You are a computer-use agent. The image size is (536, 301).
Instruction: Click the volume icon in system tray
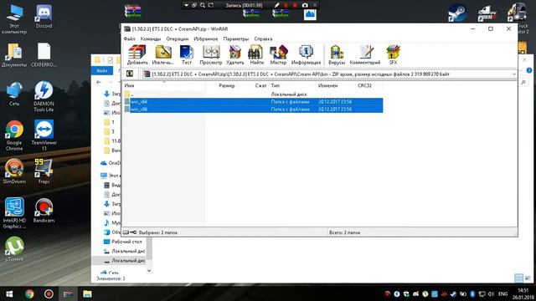(492, 293)
